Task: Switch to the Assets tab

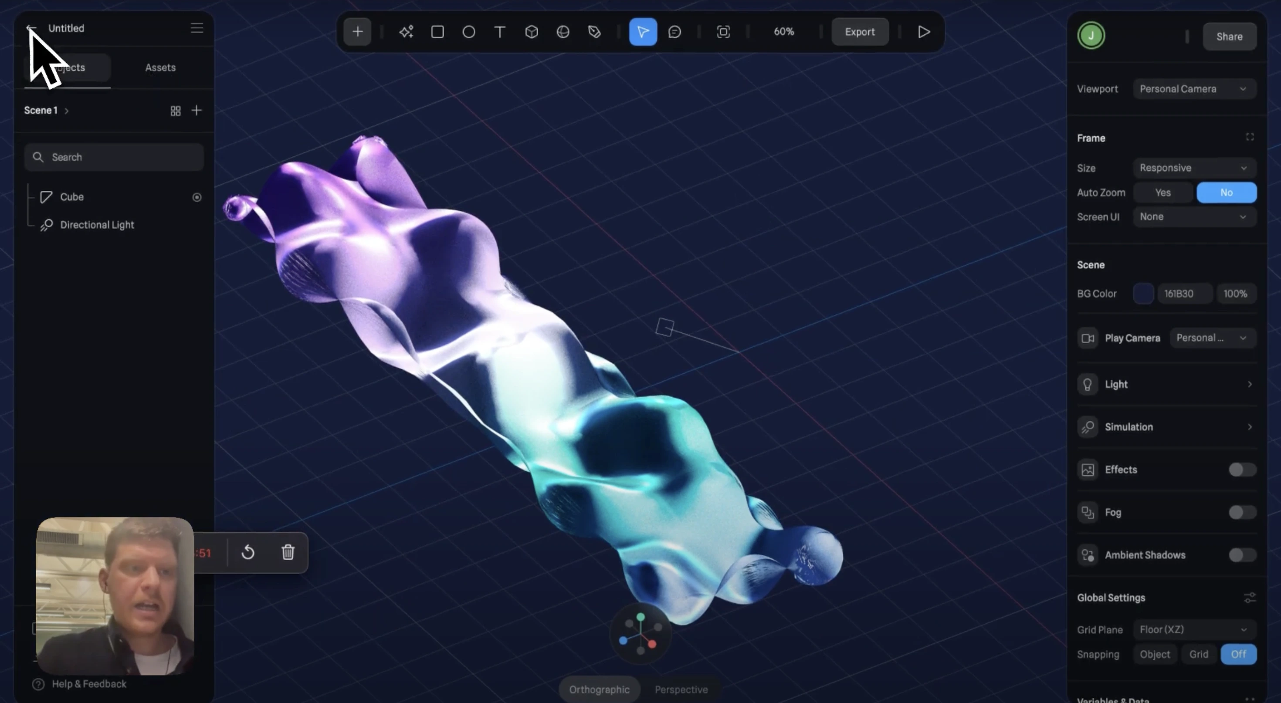Action: tap(160, 68)
